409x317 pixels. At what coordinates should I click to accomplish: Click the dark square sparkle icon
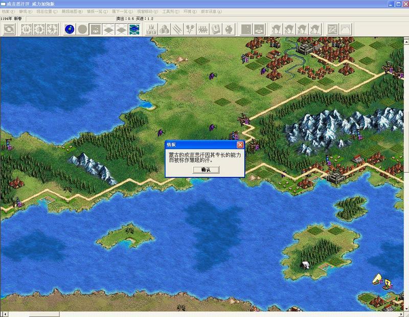(246, 29)
